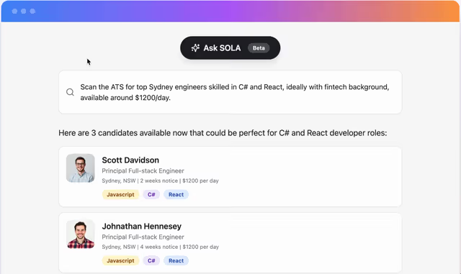
Task: Click the first window control dot
Action: [14, 12]
